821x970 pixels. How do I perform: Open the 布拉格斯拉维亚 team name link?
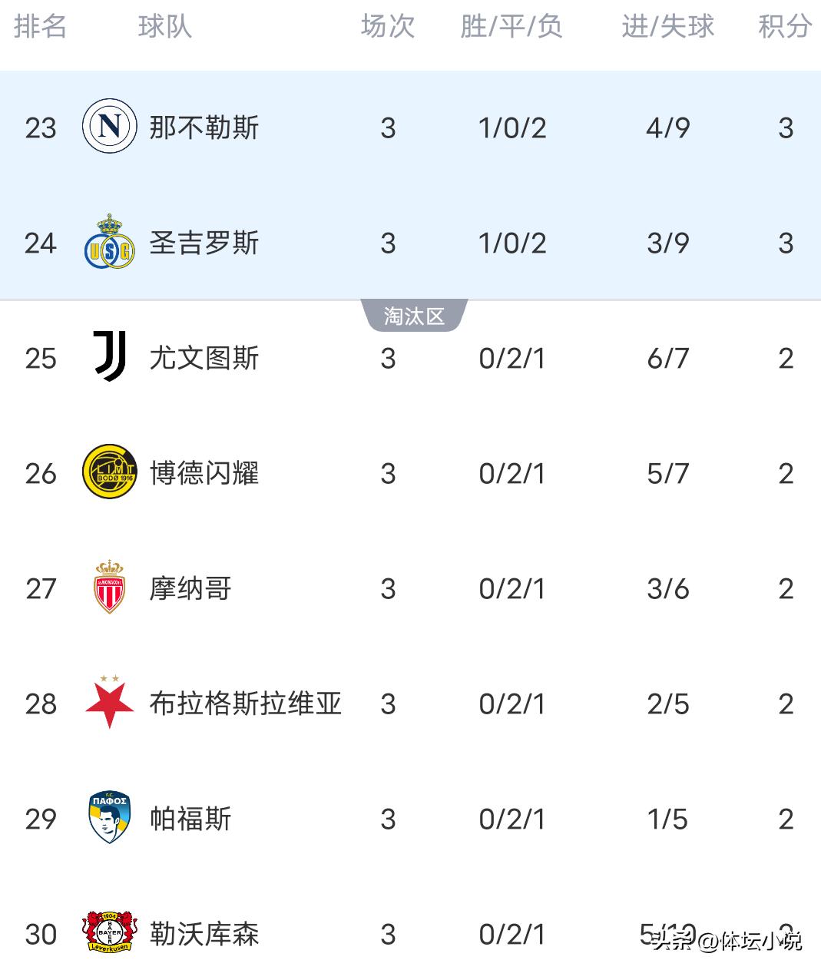(x=245, y=703)
